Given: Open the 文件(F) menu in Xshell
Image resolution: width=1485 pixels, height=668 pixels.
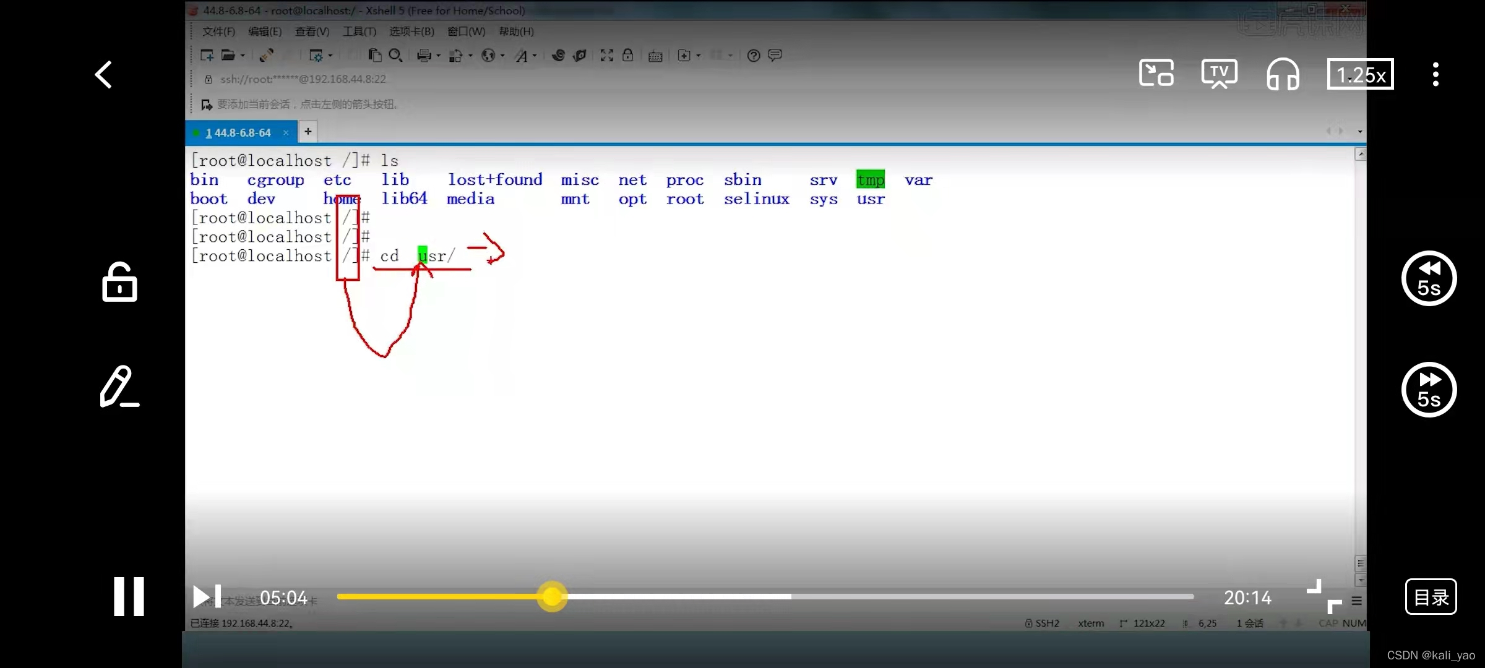Looking at the screenshot, I should [x=218, y=32].
